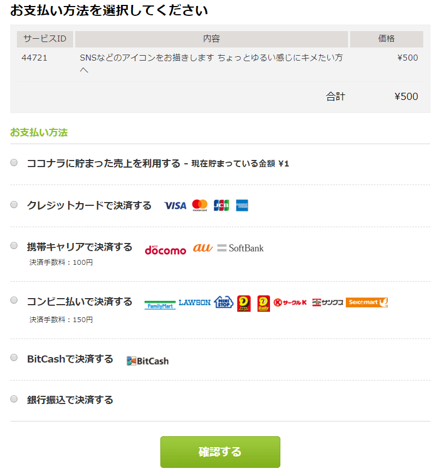
Task: Click the FamilyMart store logo
Action: [x=160, y=305]
